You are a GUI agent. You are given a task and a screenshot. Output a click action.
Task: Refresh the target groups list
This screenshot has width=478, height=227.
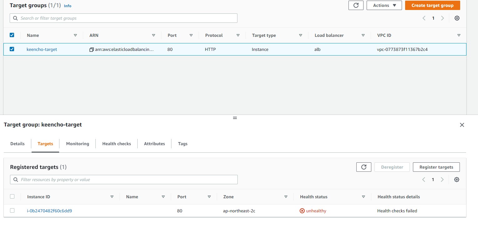click(x=356, y=5)
